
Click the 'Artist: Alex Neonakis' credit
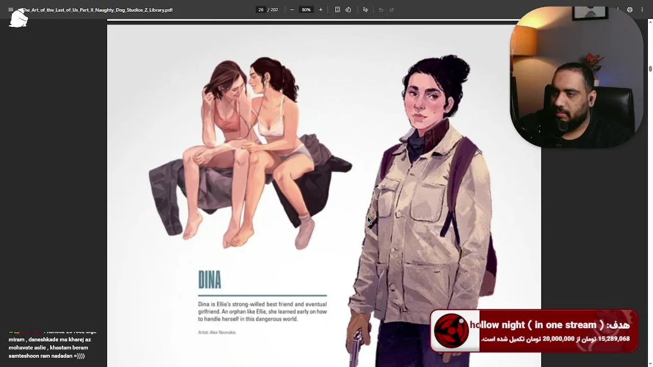coord(217,332)
